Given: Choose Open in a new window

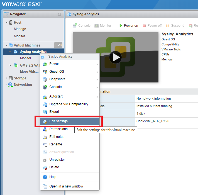Looking at the screenshot, I should pyautogui.click(x=66, y=186).
